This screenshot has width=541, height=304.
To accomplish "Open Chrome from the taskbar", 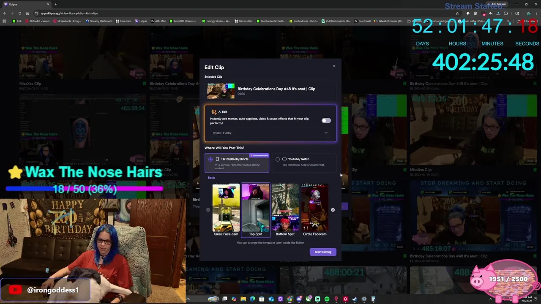I will tap(290, 299).
